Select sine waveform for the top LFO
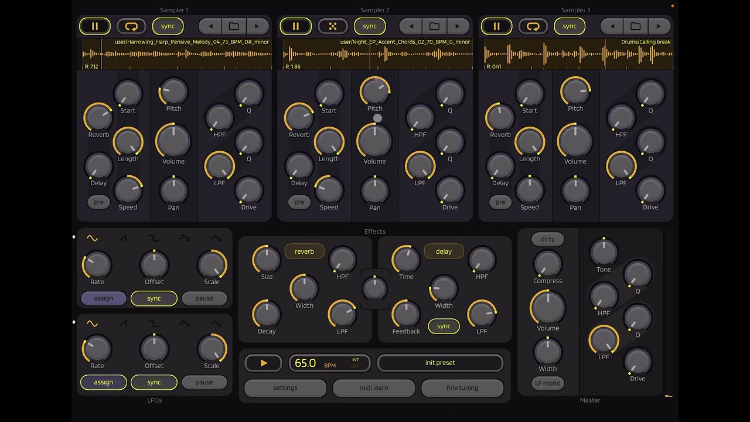This screenshot has height=422, width=750. click(x=92, y=238)
